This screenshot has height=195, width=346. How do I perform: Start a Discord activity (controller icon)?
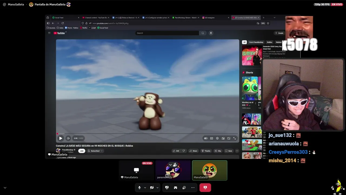(175, 187)
